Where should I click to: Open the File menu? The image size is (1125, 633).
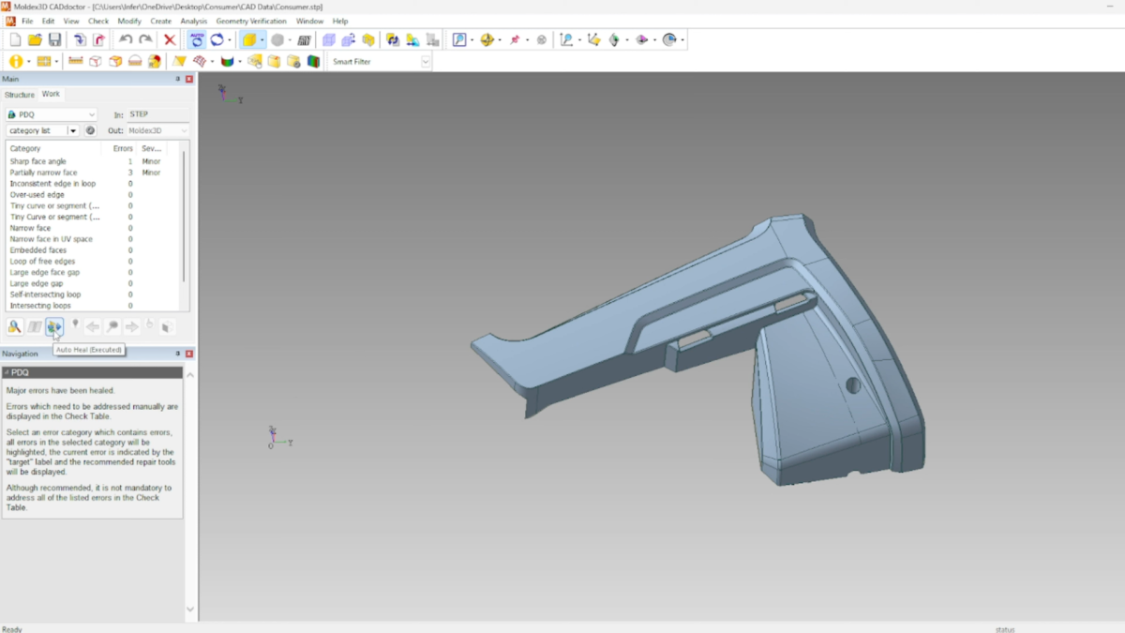pyautogui.click(x=27, y=21)
